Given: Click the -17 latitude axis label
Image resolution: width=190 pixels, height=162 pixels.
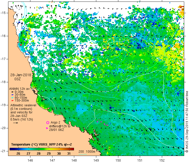Looking at the screenshot, I should 3,59.
